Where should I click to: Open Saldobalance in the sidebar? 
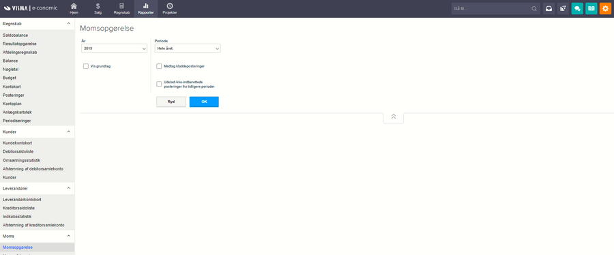click(x=15, y=35)
